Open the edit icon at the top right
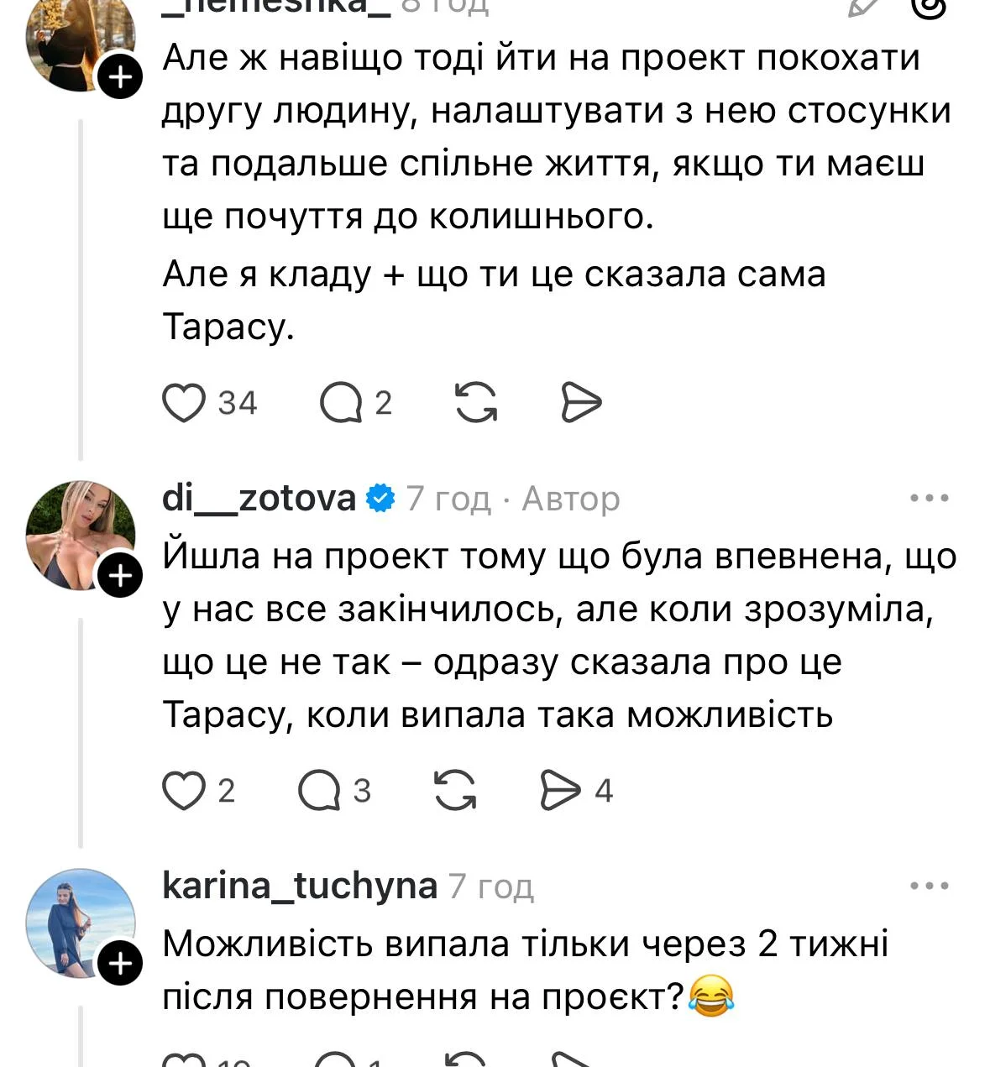The image size is (990, 1067). 862,8
